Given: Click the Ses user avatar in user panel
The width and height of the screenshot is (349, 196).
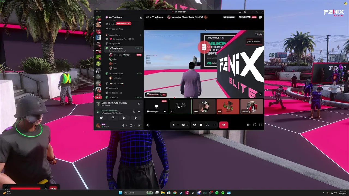Looking at the screenshot, I should pos(98,125).
